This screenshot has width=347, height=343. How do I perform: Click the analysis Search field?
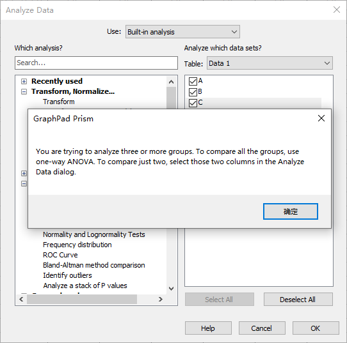[96, 63]
